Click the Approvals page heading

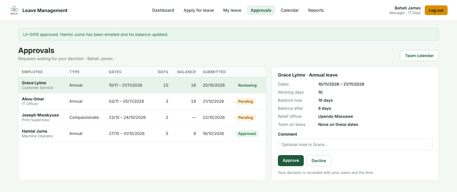pos(36,50)
